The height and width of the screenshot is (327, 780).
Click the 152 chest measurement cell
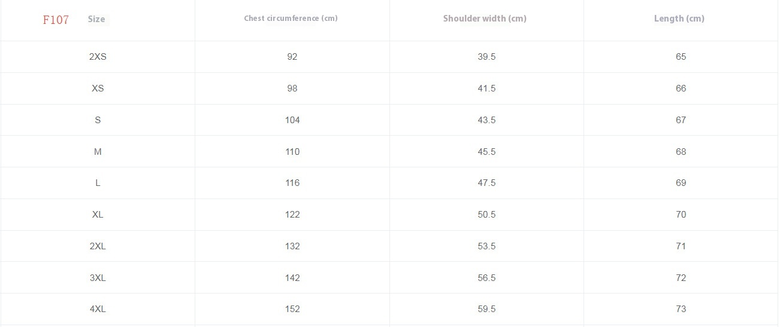(x=292, y=309)
